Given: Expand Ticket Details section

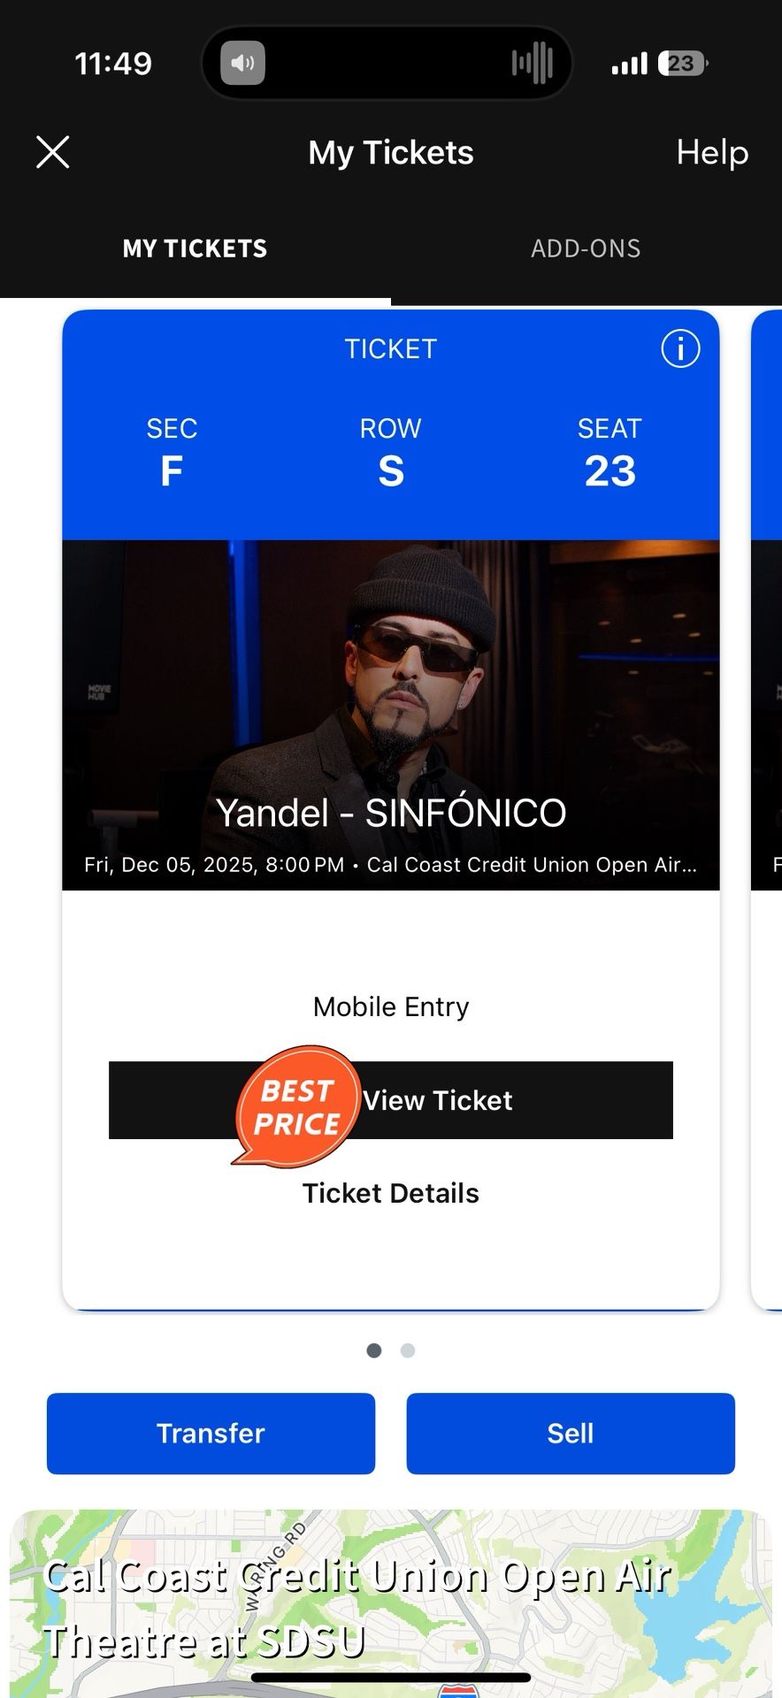Looking at the screenshot, I should click(390, 1192).
